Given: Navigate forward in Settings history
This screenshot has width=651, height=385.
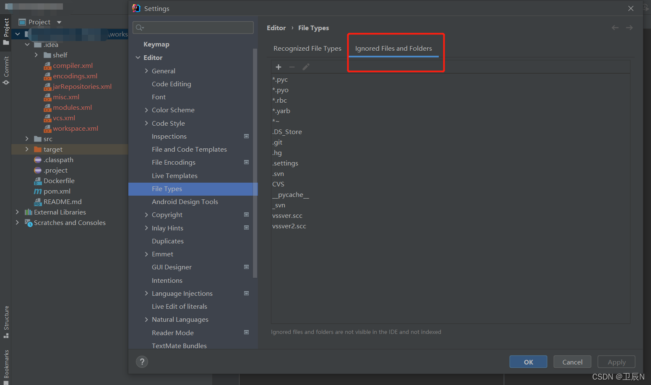Looking at the screenshot, I should (x=629, y=28).
